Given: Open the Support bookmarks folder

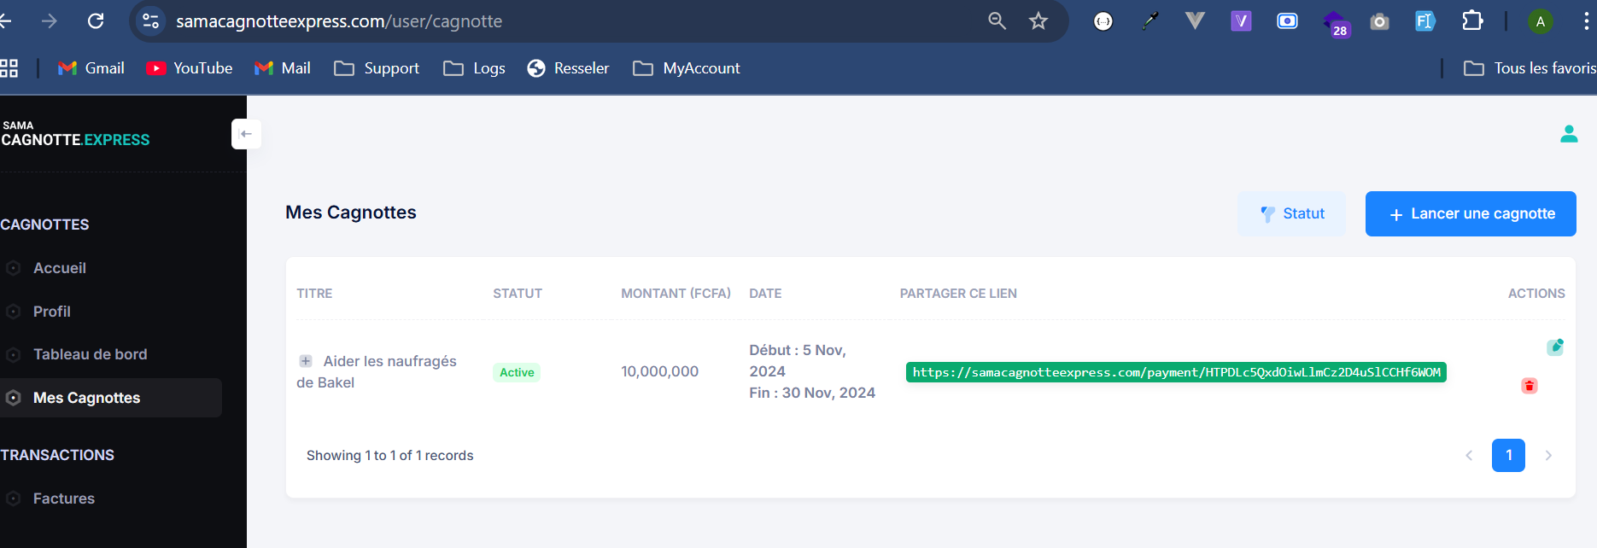Looking at the screenshot, I should (x=377, y=68).
